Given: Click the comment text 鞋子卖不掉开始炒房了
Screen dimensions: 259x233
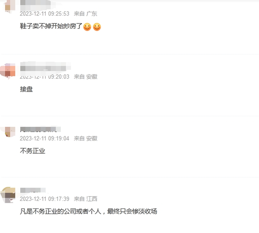Looking at the screenshot, I should coord(51,26).
